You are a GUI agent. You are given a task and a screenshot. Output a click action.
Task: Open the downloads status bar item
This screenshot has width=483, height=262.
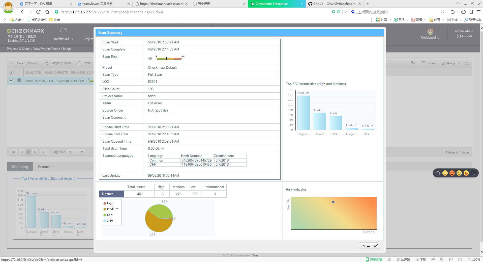(x=421, y=259)
